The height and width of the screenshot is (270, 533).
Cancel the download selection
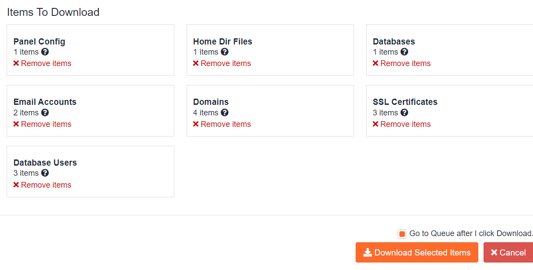pyautogui.click(x=508, y=253)
